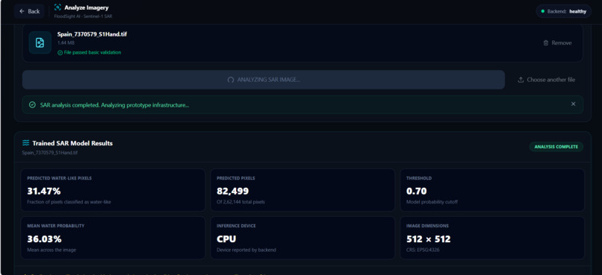Image resolution: width=602 pixels, height=275 pixels.
Task: Click the 31.47% water-like pixels value
Action: tap(44, 191)
